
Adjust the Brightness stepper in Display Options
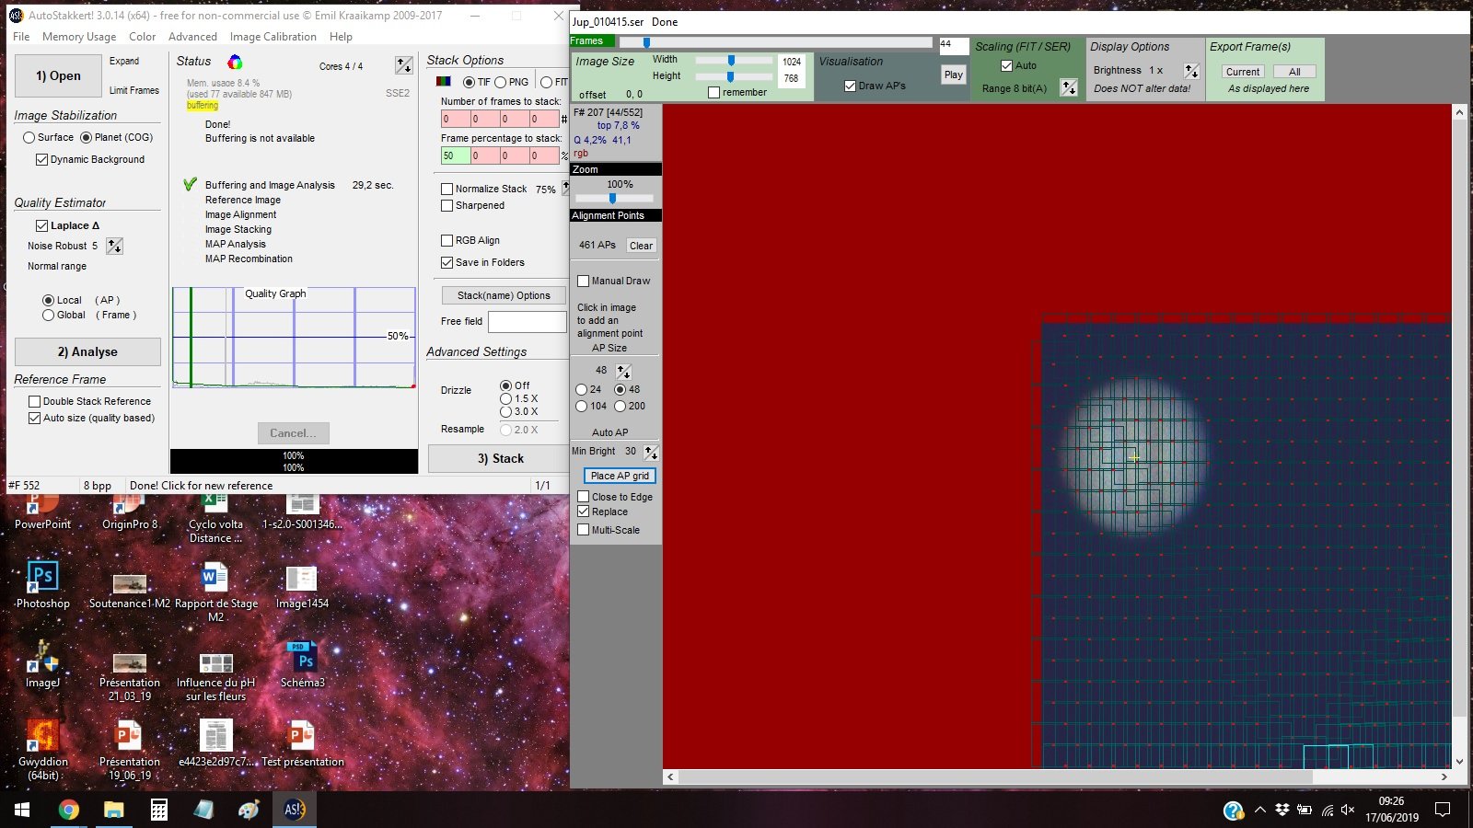tap(1191, 70)
